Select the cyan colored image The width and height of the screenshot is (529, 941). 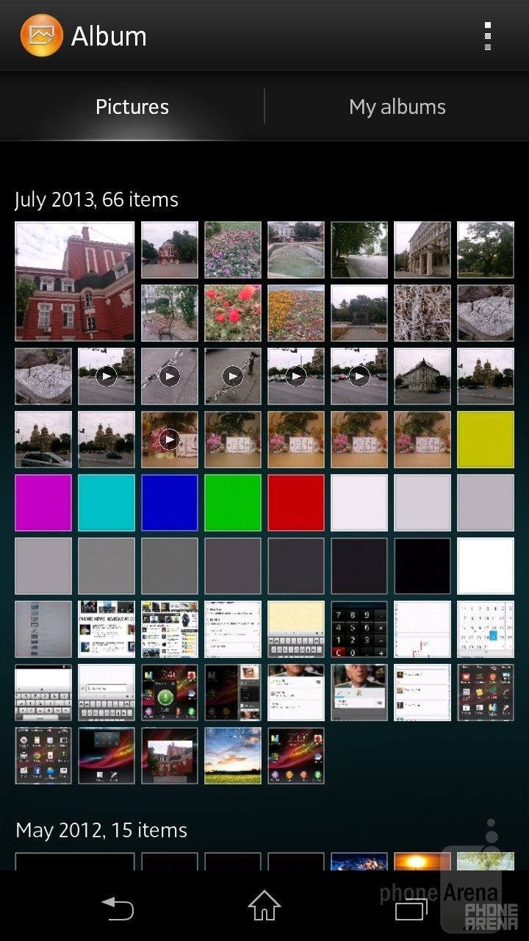pyautogui.click(x=107, y=503)
